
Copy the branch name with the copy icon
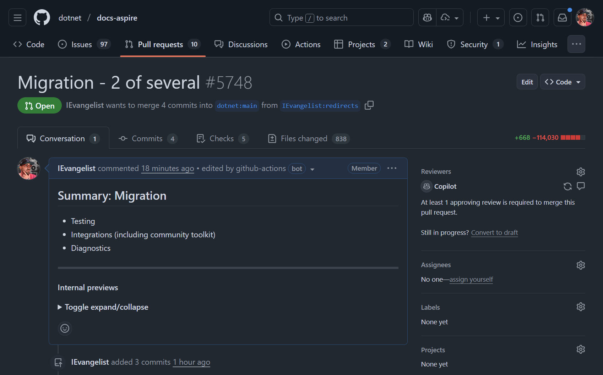click(x=369, y=105)
